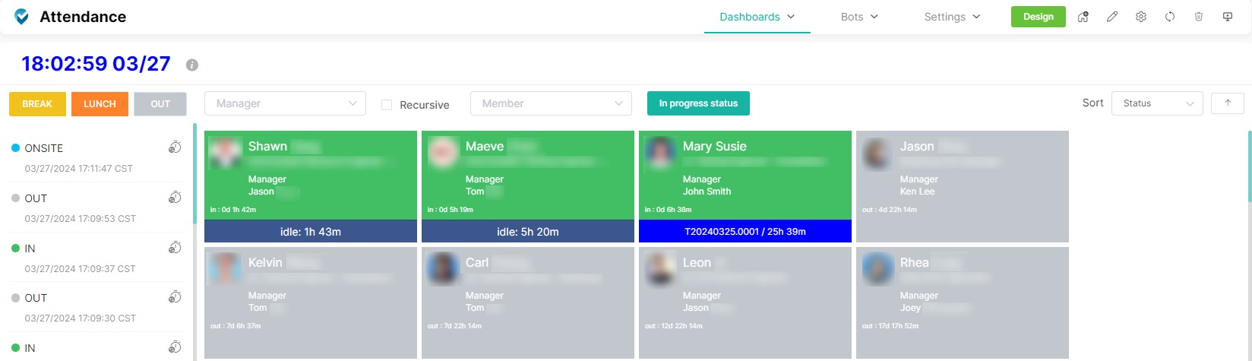The height and width of the screenshot is (361, 1252).
Task: Toggle the LUNCH status button
Action: tap(100, 104)
